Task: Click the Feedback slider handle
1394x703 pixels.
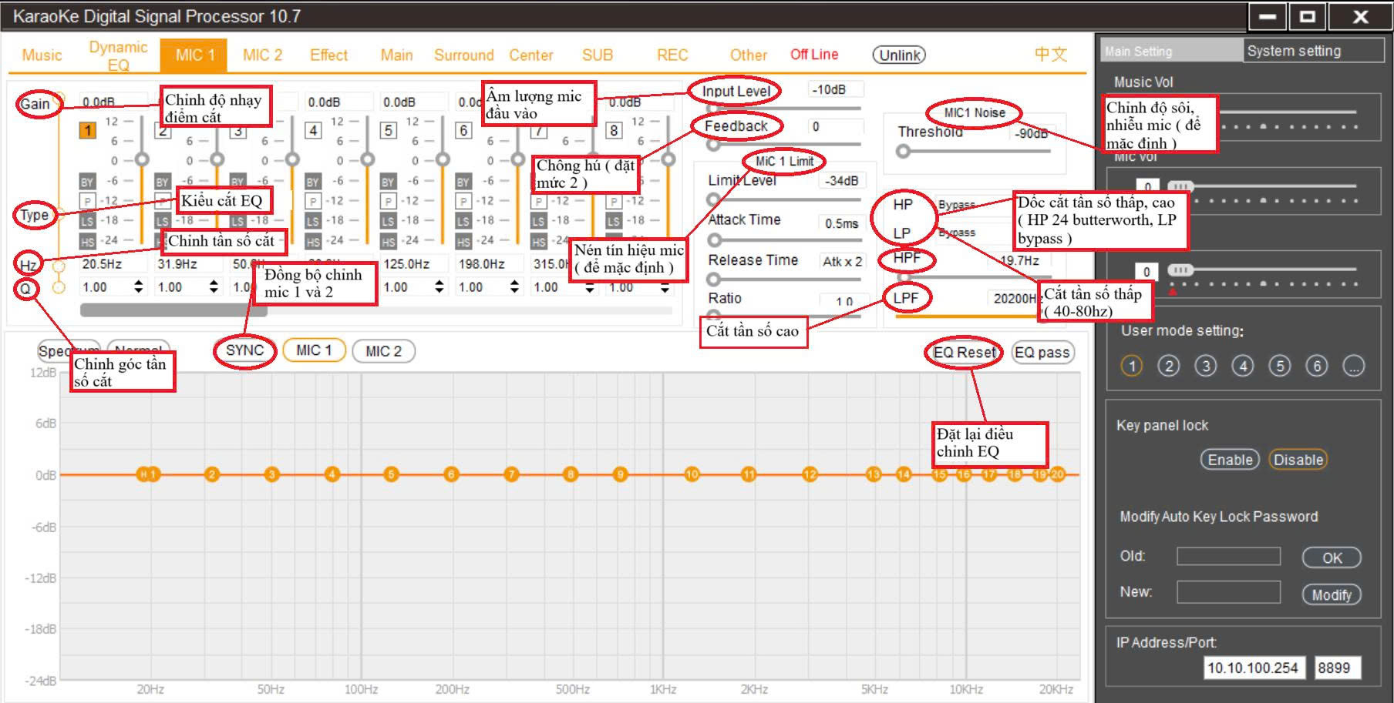Action: pos(713,144)
